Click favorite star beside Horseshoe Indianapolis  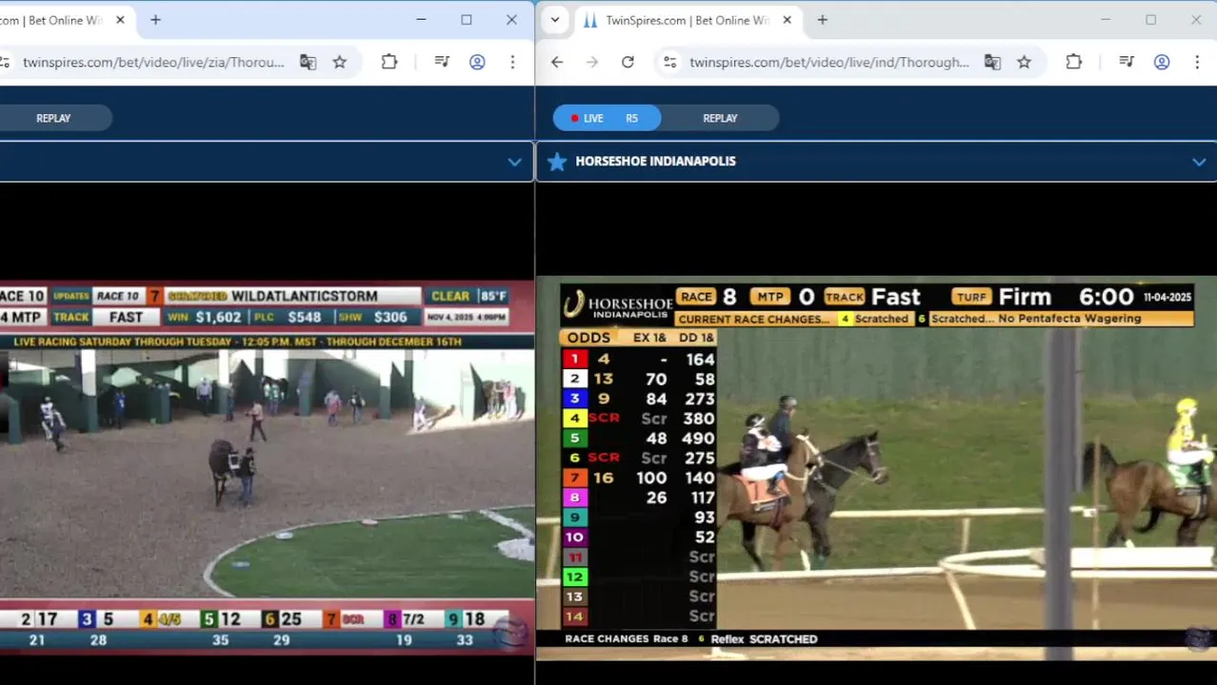pos(557,162)
